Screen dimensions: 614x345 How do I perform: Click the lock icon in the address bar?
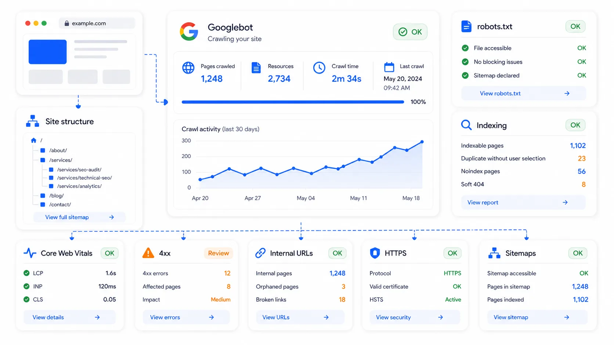(x=66, y=23)
